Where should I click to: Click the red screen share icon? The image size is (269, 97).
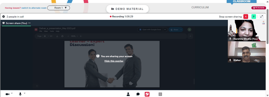tap(147, 94)
